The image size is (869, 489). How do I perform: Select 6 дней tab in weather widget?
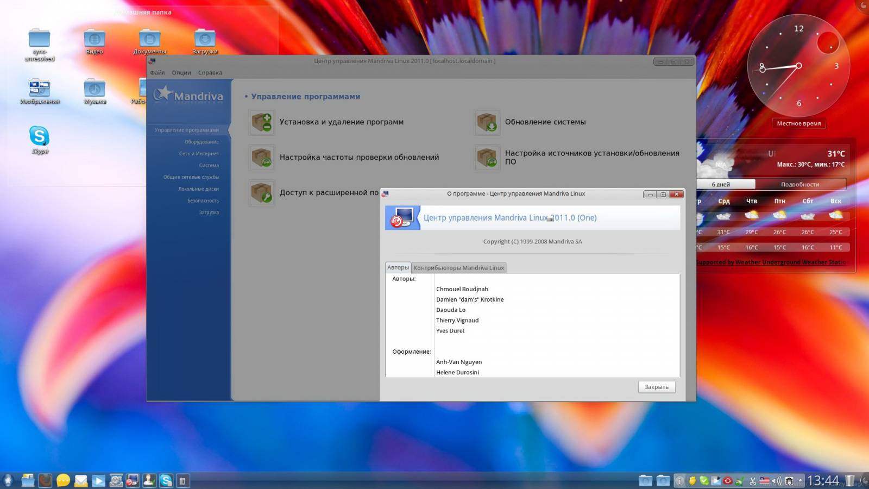pyautogui.click(x=721, y=184)
